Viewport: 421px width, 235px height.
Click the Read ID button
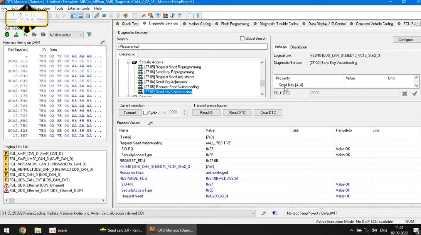point(206,113)
